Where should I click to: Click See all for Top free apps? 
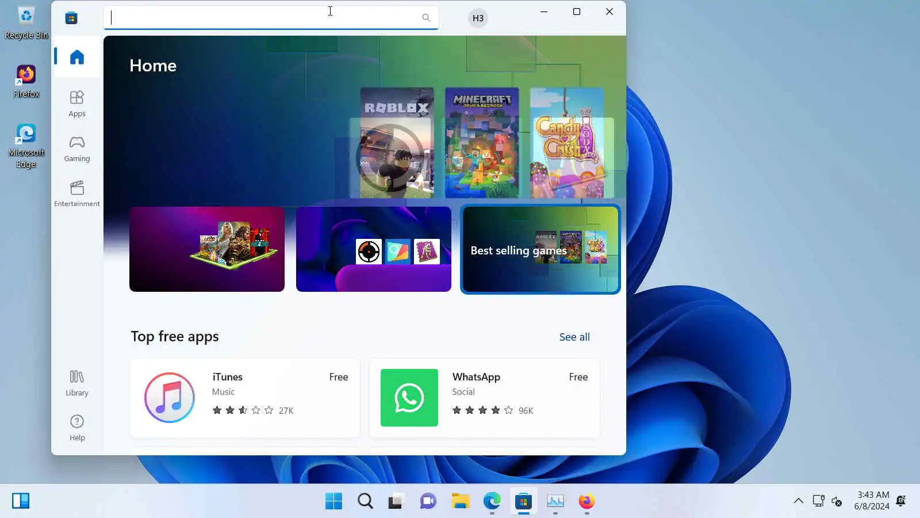(x=574, y=337)
